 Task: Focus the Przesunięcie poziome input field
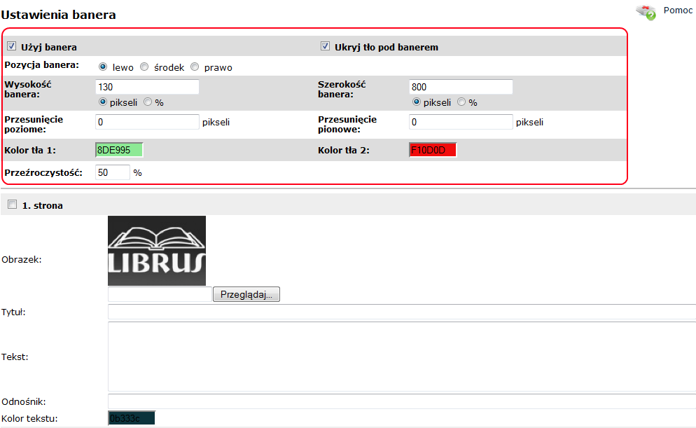147,122
